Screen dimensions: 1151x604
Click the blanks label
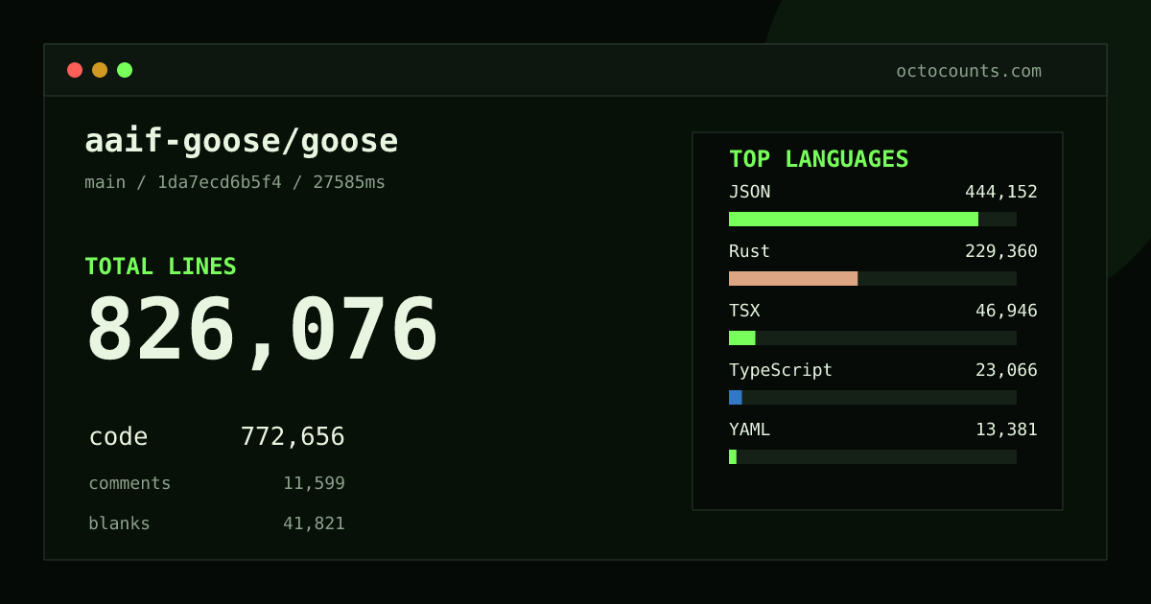[x=119, y=523]
